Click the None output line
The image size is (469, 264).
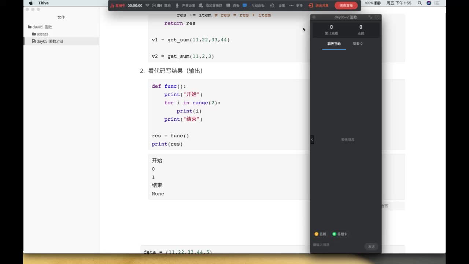click(x=158, y=194)
